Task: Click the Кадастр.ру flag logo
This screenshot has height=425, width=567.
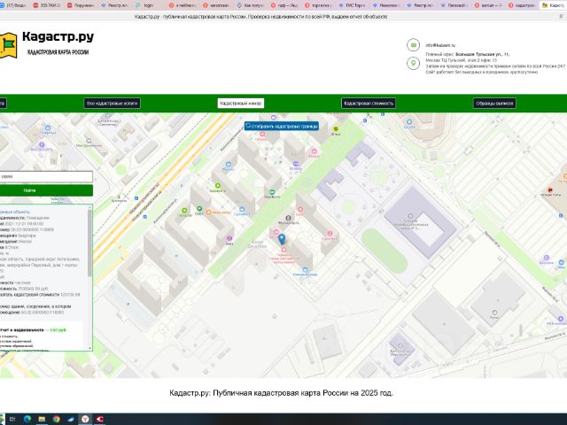Action: tap(8, 45)
